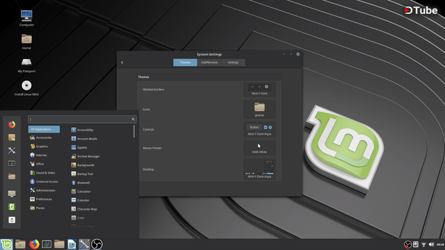Open Mouse Pointer DMZ-White chooser
The height and width of the screenshot is (250, 445).
coord(259,148)
